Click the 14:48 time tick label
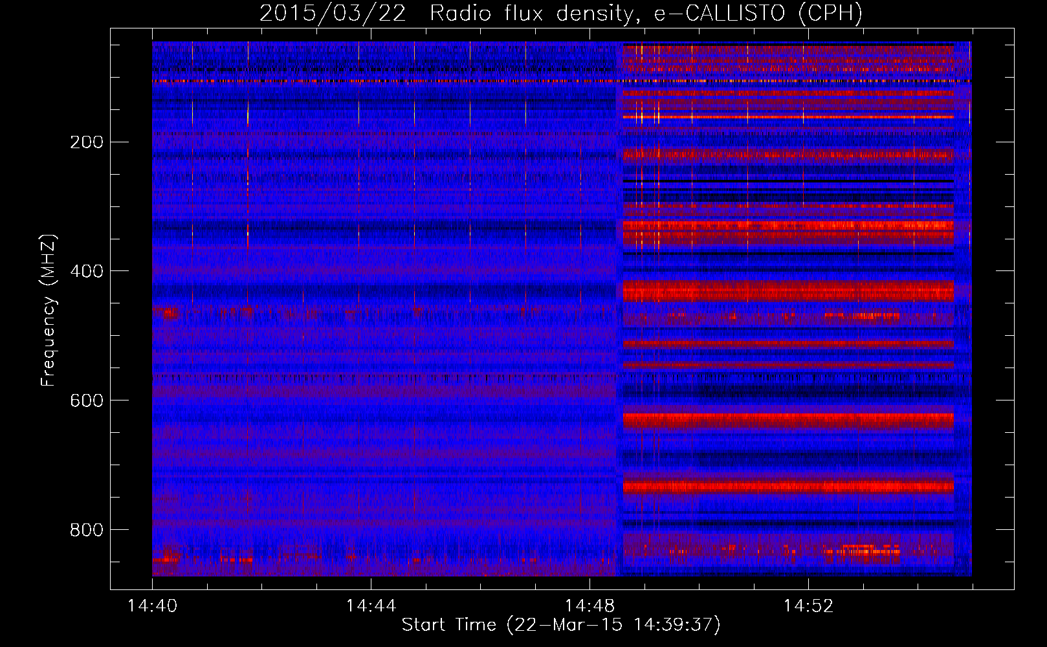1047x647 pixels. (590, 606)
